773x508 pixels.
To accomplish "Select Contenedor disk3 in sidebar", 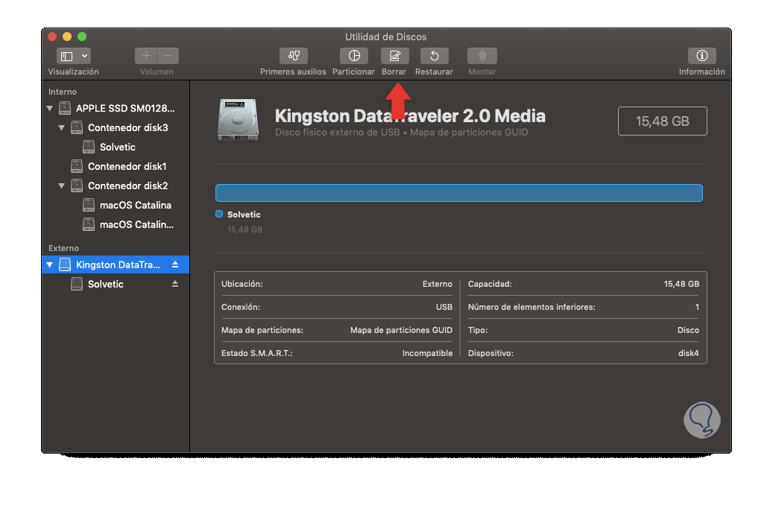I will coord(116,127).
